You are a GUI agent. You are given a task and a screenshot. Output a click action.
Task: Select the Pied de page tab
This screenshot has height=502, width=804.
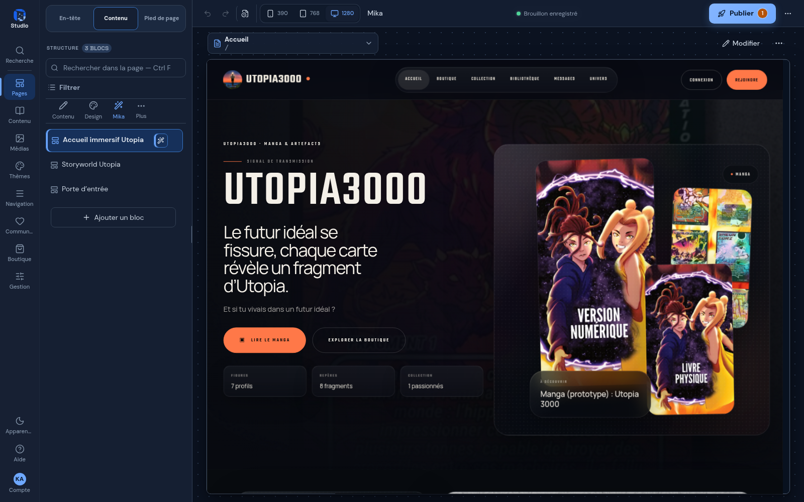click(x=161, y=18)
